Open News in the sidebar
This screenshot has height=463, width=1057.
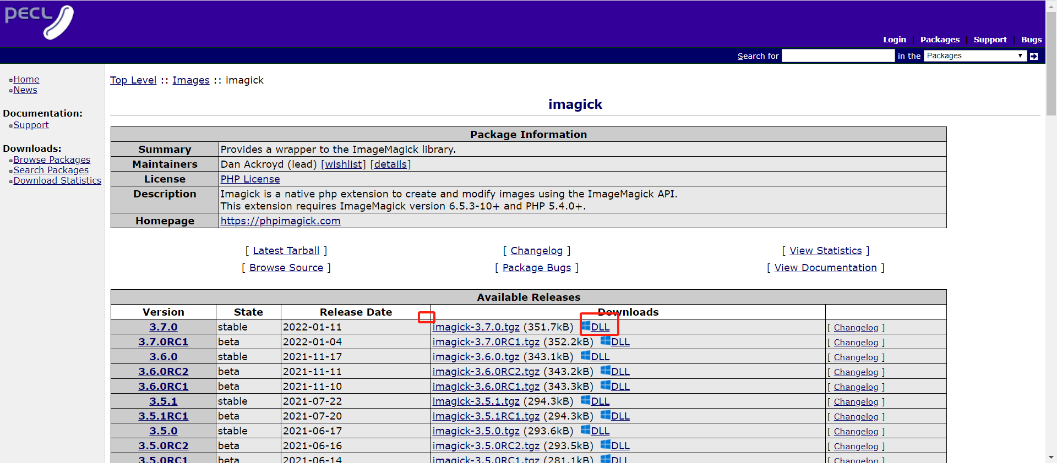click(25, 90)
